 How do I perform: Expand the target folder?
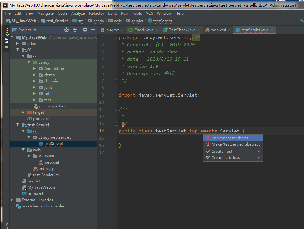pos(23,112)
